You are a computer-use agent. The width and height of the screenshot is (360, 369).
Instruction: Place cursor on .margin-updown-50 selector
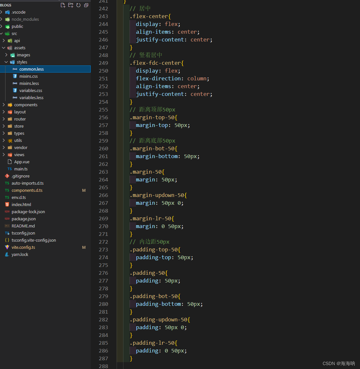pos(158,195)
